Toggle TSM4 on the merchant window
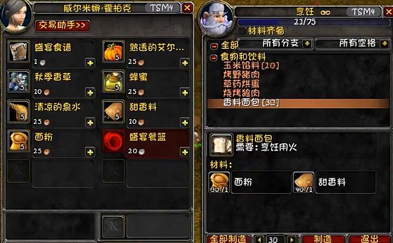The width and height of the screenshot is (393, 243). pyautogui.click(x=162, y=8)
